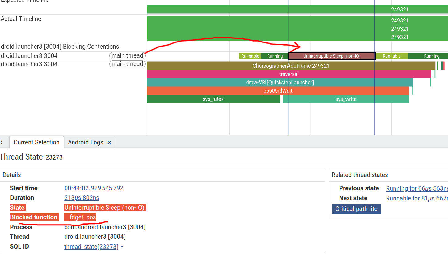Screen dimensions: 448x259
Task: Select the Blocking Contentions track label
Action: tap(60, 47)
